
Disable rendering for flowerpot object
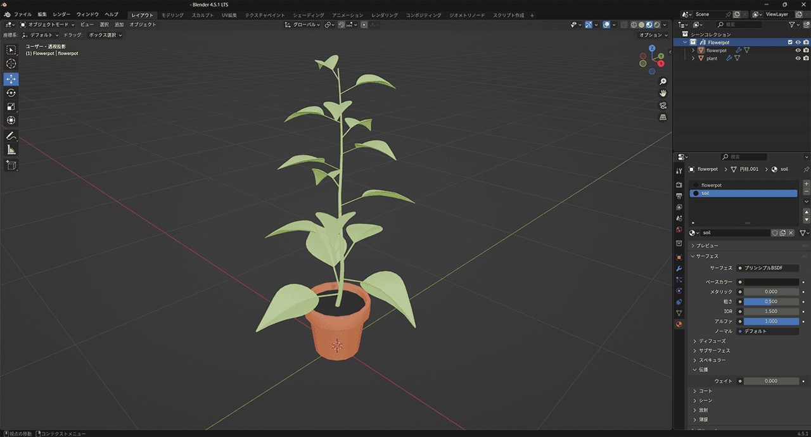point(806,51)
